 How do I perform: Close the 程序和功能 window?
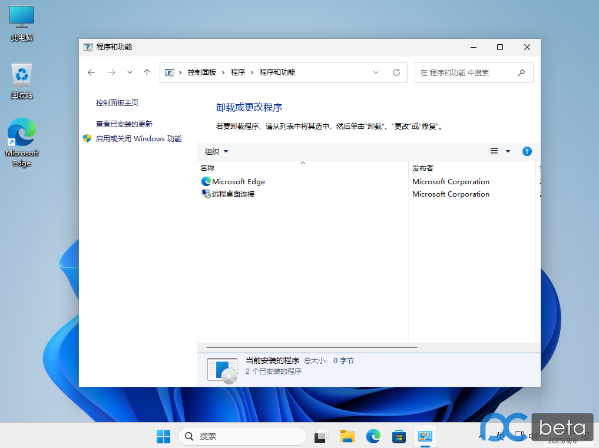(527, 47)
